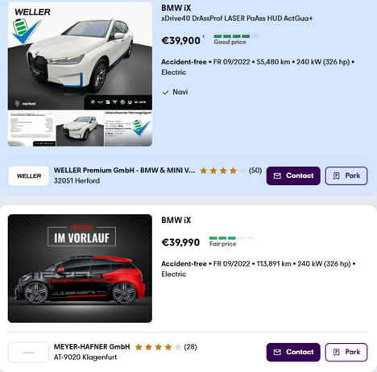Click the Fair price rating indicator
This screenshot has height=372, width=377.
click(x=232, y=242)
